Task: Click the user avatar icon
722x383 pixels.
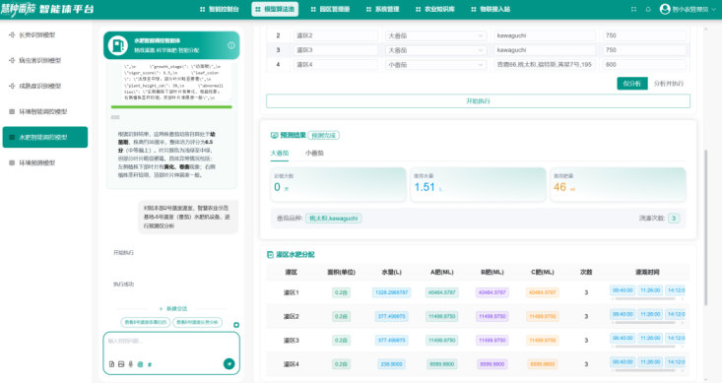Action: (665, 9)
